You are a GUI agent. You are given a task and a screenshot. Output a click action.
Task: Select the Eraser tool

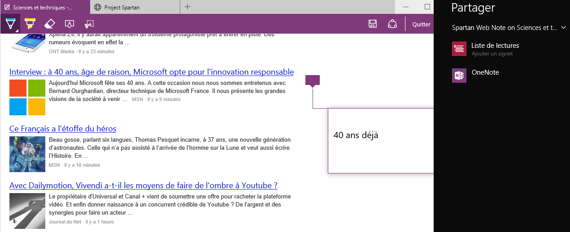(49, 24)
